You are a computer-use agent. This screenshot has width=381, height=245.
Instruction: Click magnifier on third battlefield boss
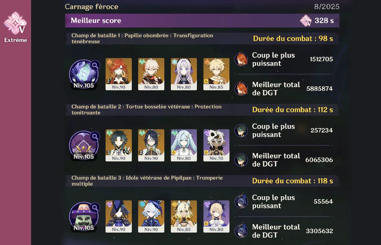95,207
